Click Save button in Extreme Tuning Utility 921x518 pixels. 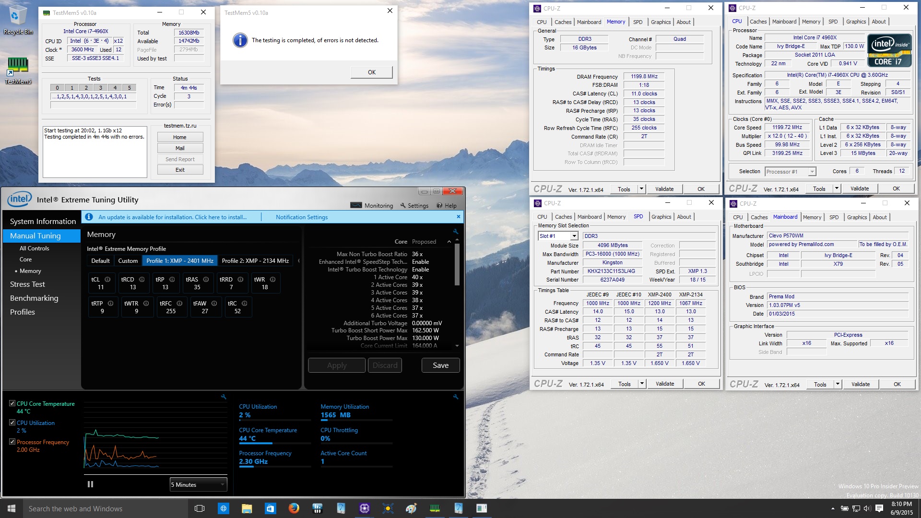coord(440,365)
